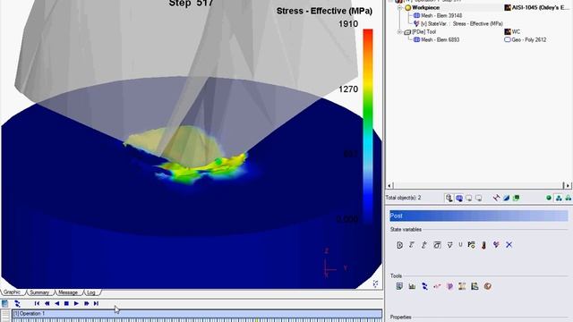
Task: Collapse the Workpiece tree node
Action: [x=400, y=7]
